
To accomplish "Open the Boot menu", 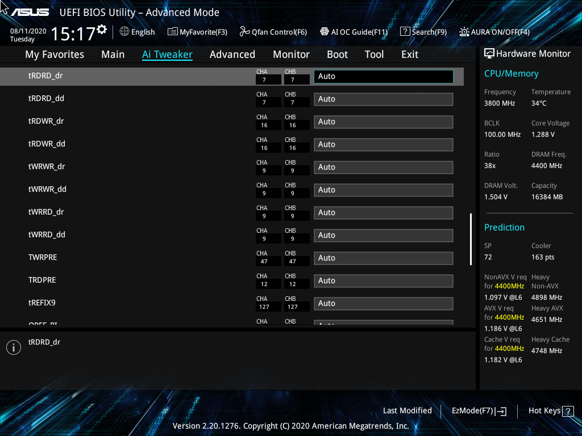I will tap(337, 54).
